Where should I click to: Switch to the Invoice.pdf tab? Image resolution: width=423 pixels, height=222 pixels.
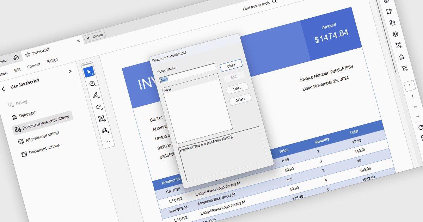point(41,52)
